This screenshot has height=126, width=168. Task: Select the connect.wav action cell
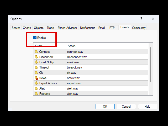click(x=107, y=52)
